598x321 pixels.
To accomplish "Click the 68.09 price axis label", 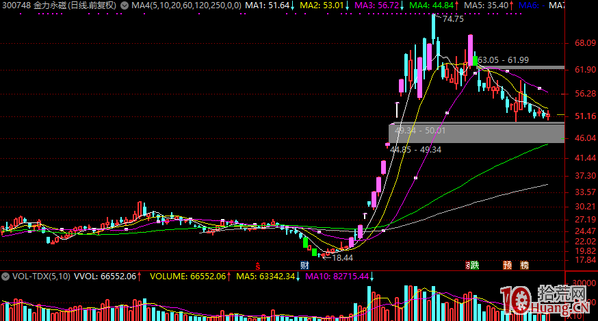I will (586, 43).
